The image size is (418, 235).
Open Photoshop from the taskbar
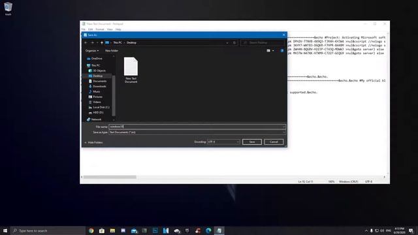155,230
